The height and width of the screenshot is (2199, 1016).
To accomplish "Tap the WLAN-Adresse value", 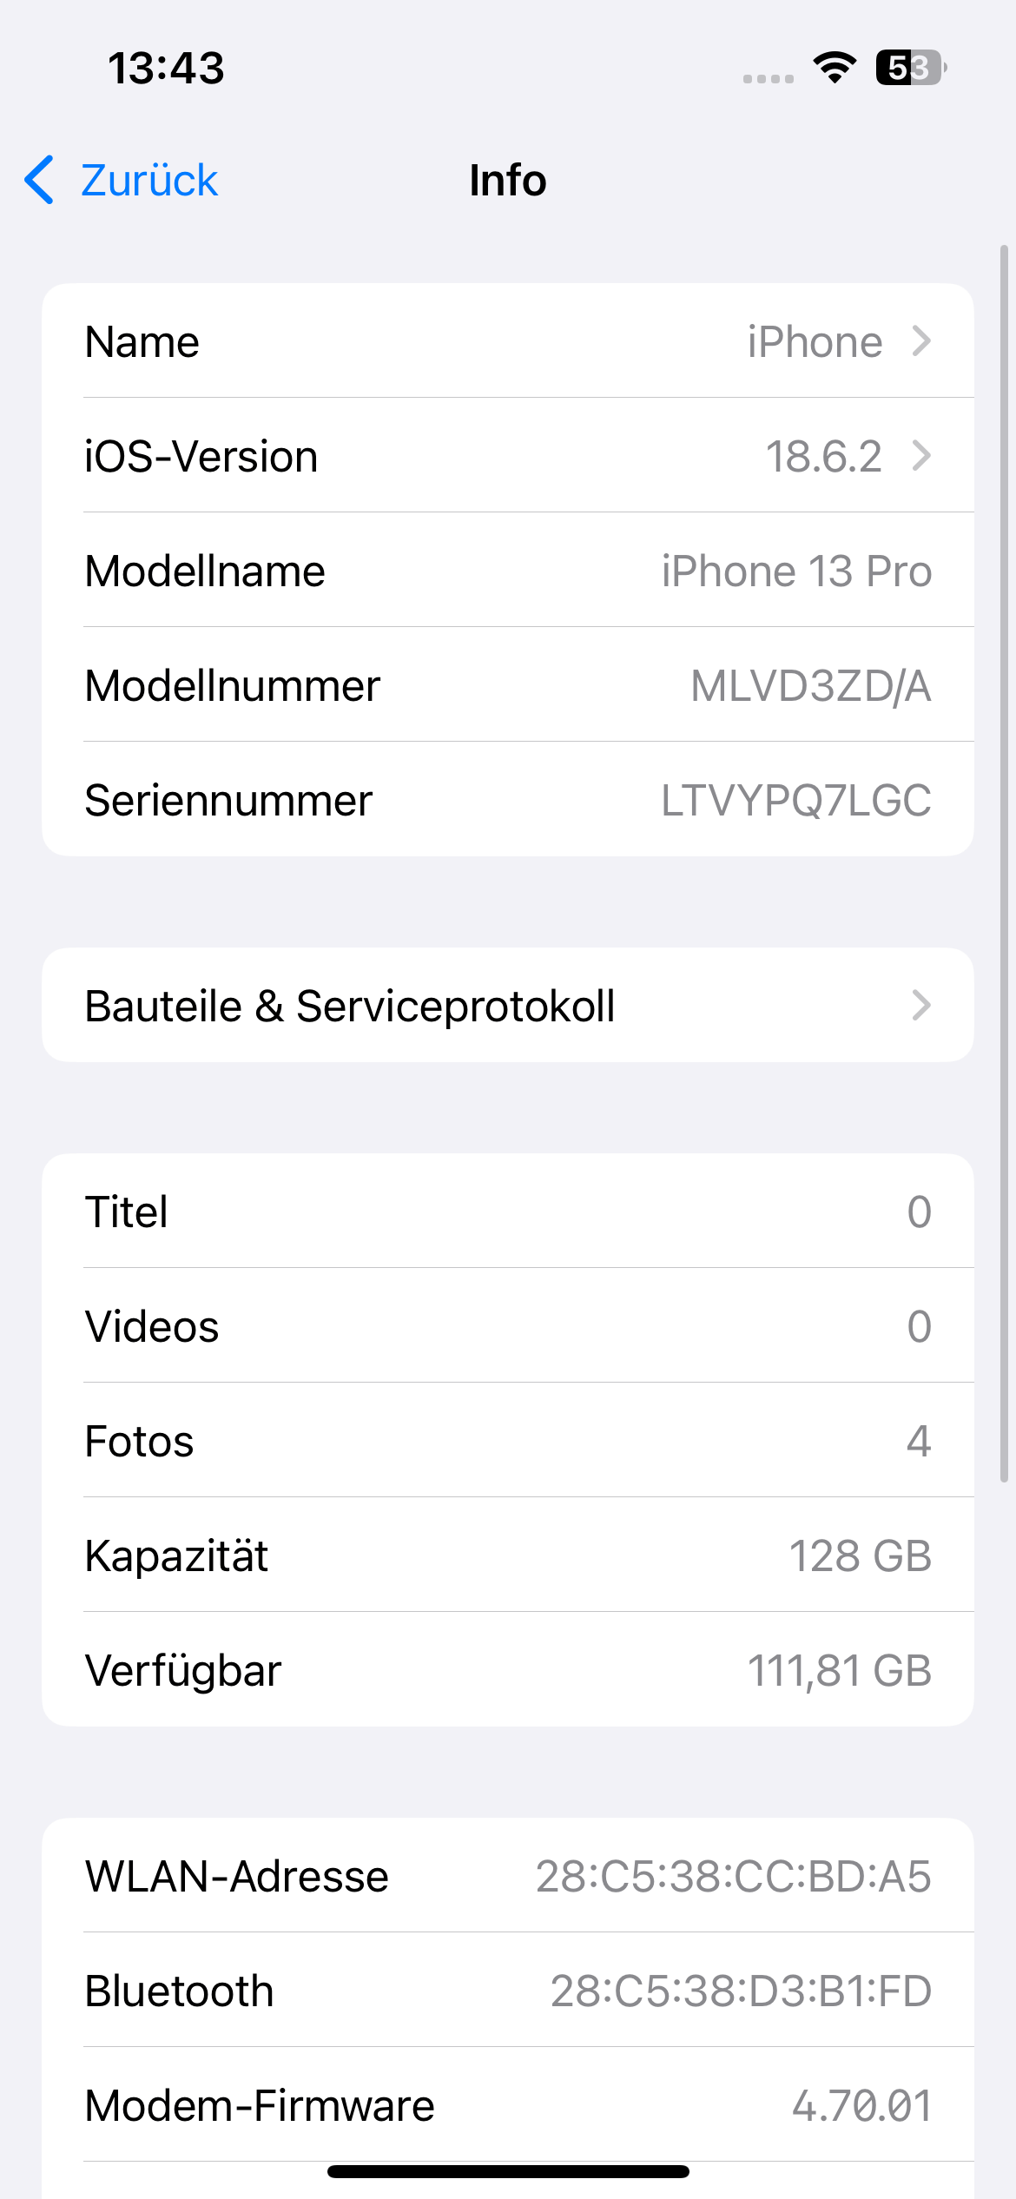I will click(733, 1876).
